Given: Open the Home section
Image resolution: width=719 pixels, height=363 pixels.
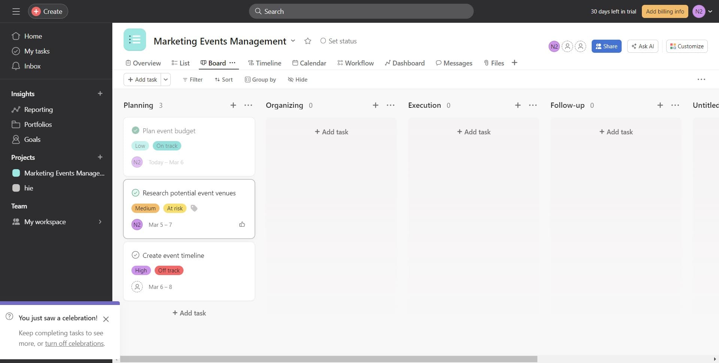Looking at the screenshot, I should coord(33,36).
